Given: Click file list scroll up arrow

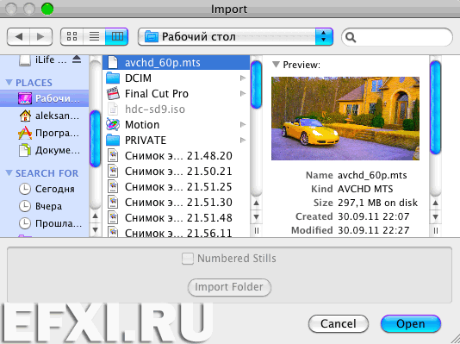Looking at the screenshot, I should [256, 203].
